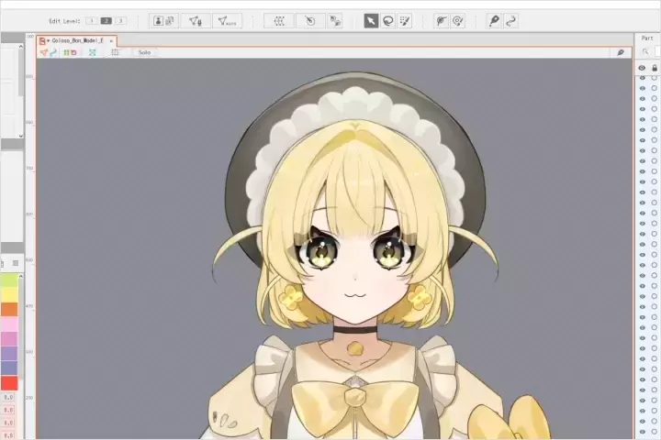The width and height of the screenshot is (661, 440).
Task: Select the deform path curve tool
Action: pos(511,21)
